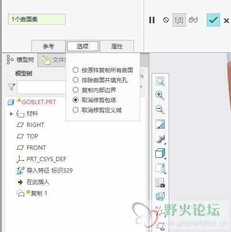The width and height of the screenshot is (231, 232).
Task: Open the 参考 tab
Action: pyautogui.click(x=48, y=46)
